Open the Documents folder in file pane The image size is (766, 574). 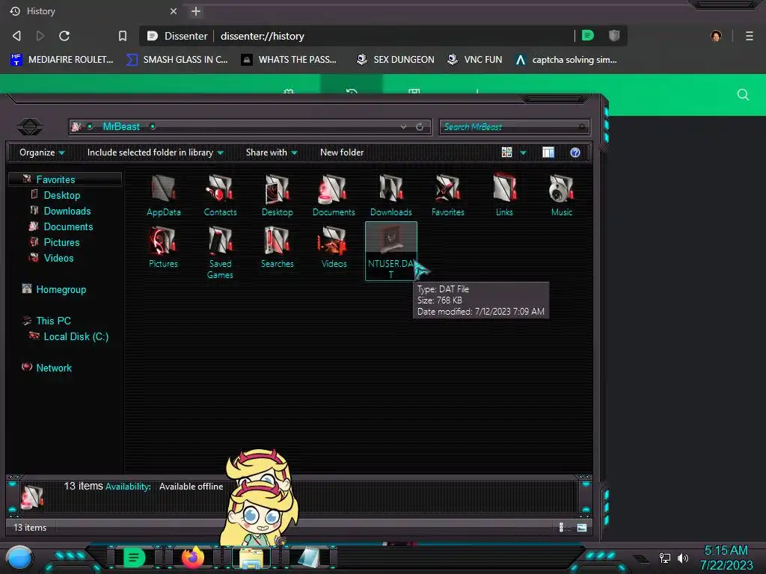(334, 195)
